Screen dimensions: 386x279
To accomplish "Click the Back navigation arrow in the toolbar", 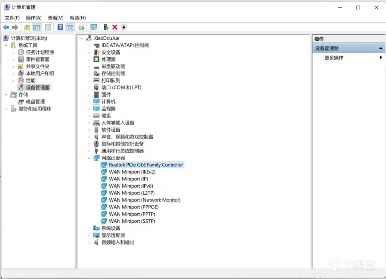I will (x=6, y=27).
